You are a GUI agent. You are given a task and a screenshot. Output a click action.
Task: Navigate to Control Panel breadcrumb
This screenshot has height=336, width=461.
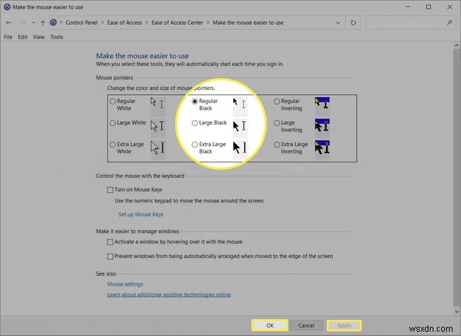82,23
